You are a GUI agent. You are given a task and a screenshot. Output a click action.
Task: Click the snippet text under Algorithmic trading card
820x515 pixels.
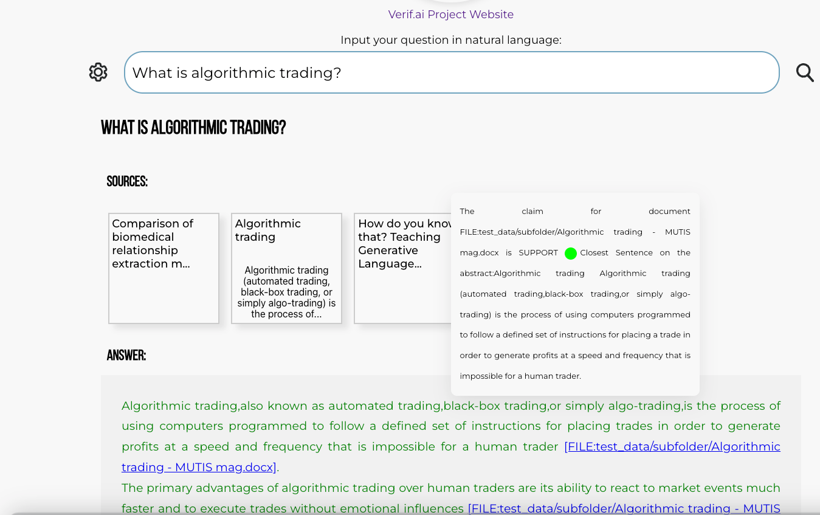pyautogui.click(x=286, y=292)
